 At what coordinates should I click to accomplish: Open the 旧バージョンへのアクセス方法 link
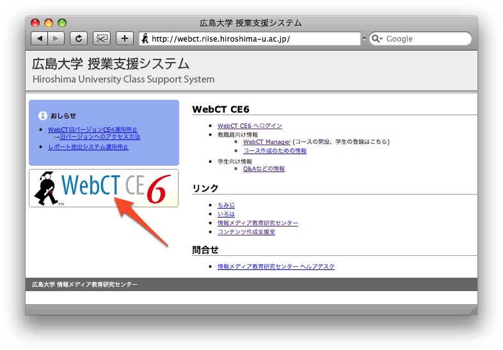coord(100,137)
